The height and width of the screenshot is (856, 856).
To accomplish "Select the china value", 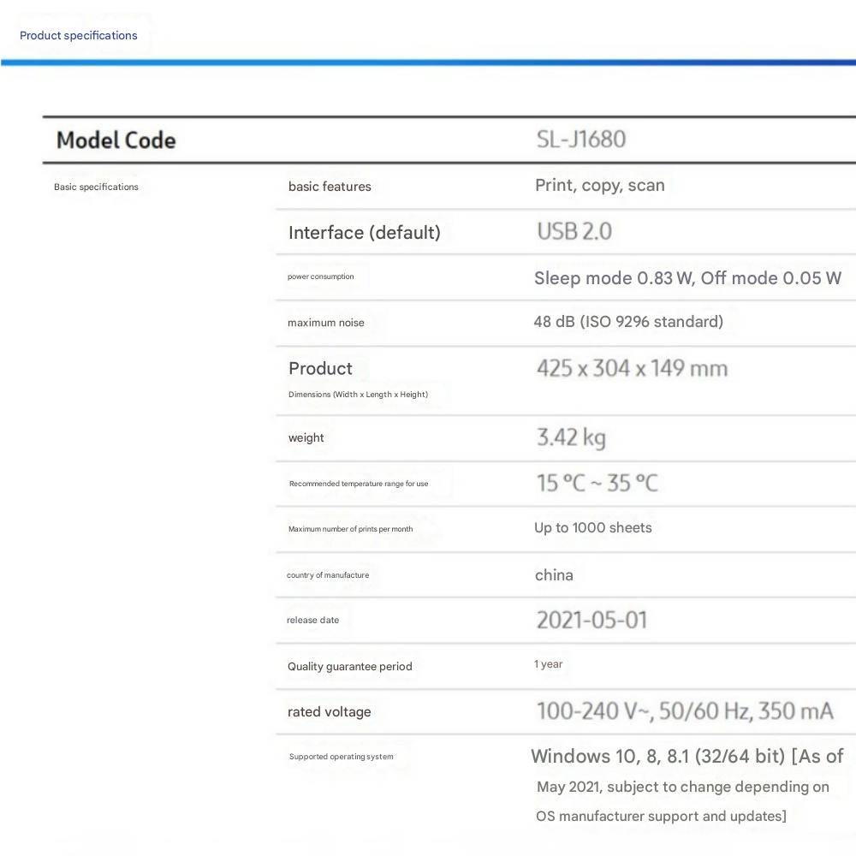I will [554, 575].
